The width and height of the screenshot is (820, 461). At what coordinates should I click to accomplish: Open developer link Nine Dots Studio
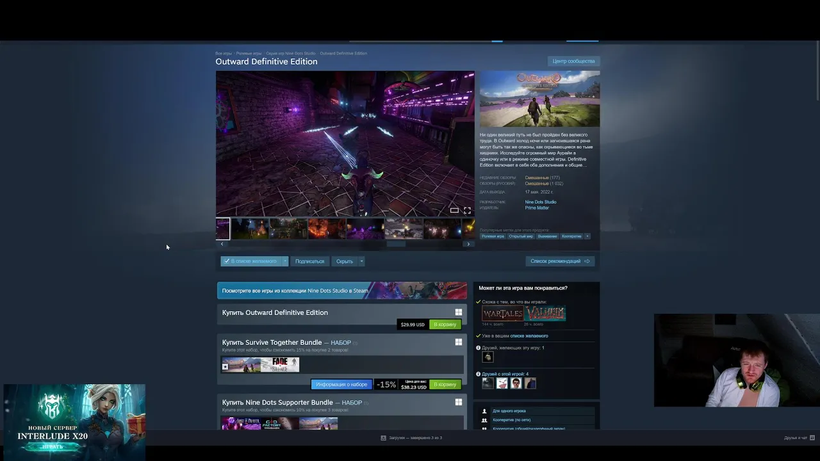(541, 202)
